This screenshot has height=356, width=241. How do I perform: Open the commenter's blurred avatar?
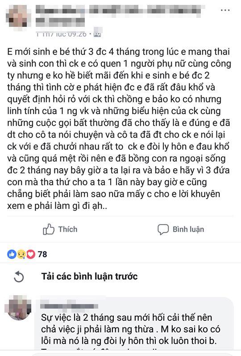18,307
